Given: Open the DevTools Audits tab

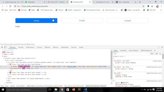Looking at the screenshot, I should coord(81,47).
